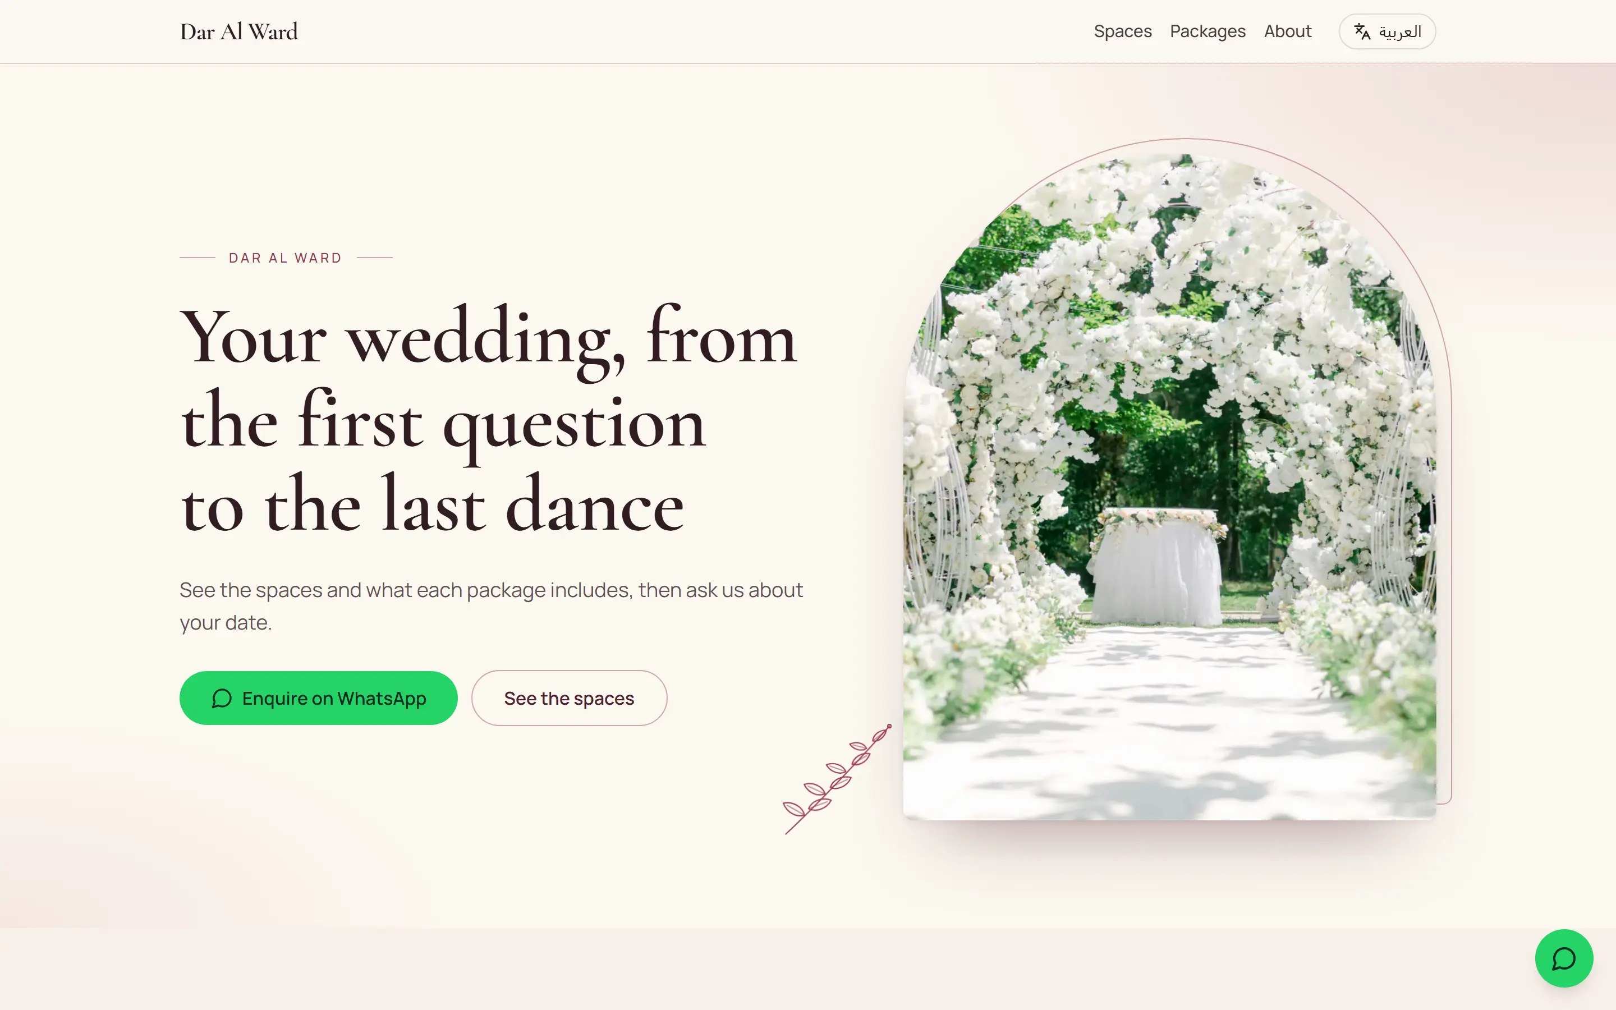Click the See the spaces button
This screenshot has height=1010, width=1616.
coord(569,698)
